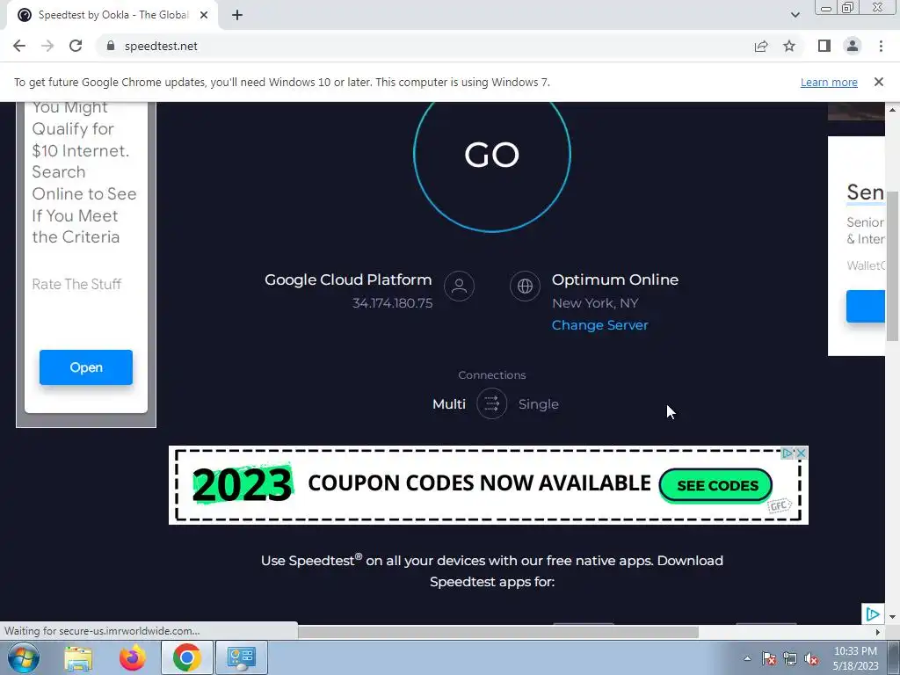Click the Learn more link in the update notice
This screenshot has width=900, height=675.
[x=829, y=82]
